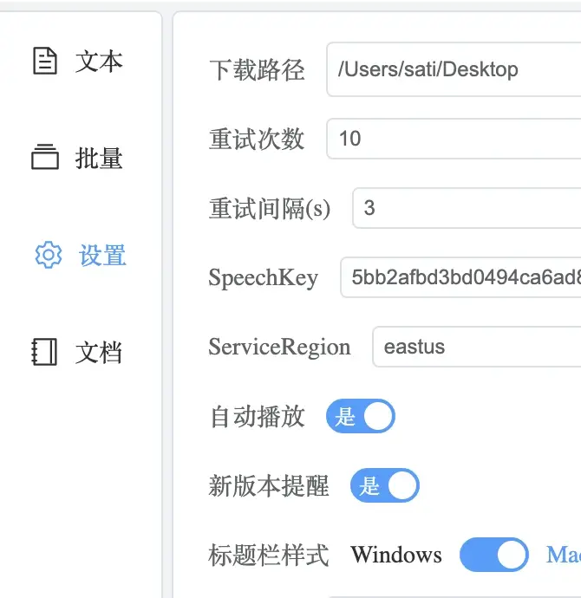Click the 自动播放 label

(x=258, y=417)
